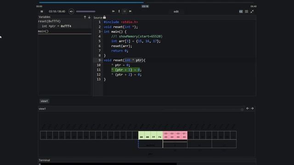Click the 03:18 / 06:40 time display
This screenshot has width=294, height=165.
point(57,11)
